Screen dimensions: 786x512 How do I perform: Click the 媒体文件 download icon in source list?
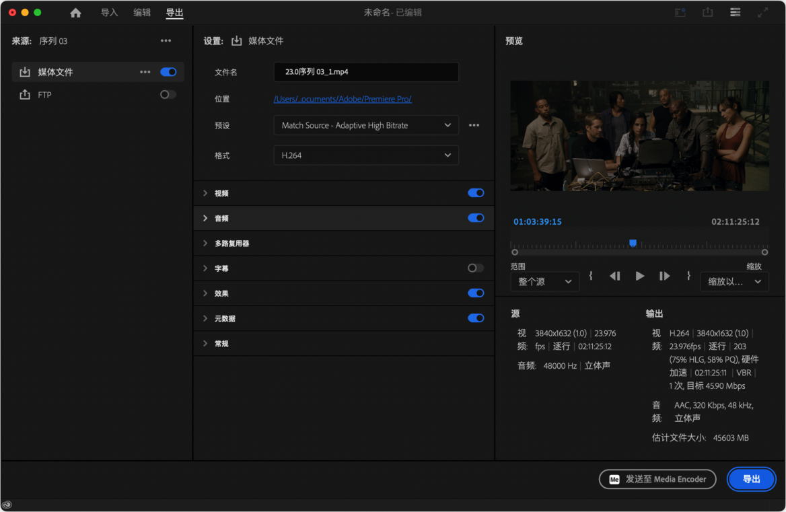tap(24, 72)
